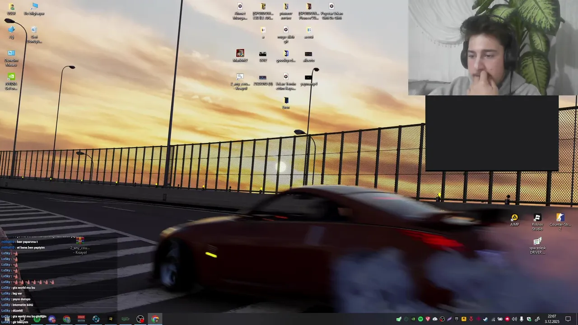Select the USER folder desktop icon
The height and width of the screenshot is (325, 578).
tap(11, 9)
